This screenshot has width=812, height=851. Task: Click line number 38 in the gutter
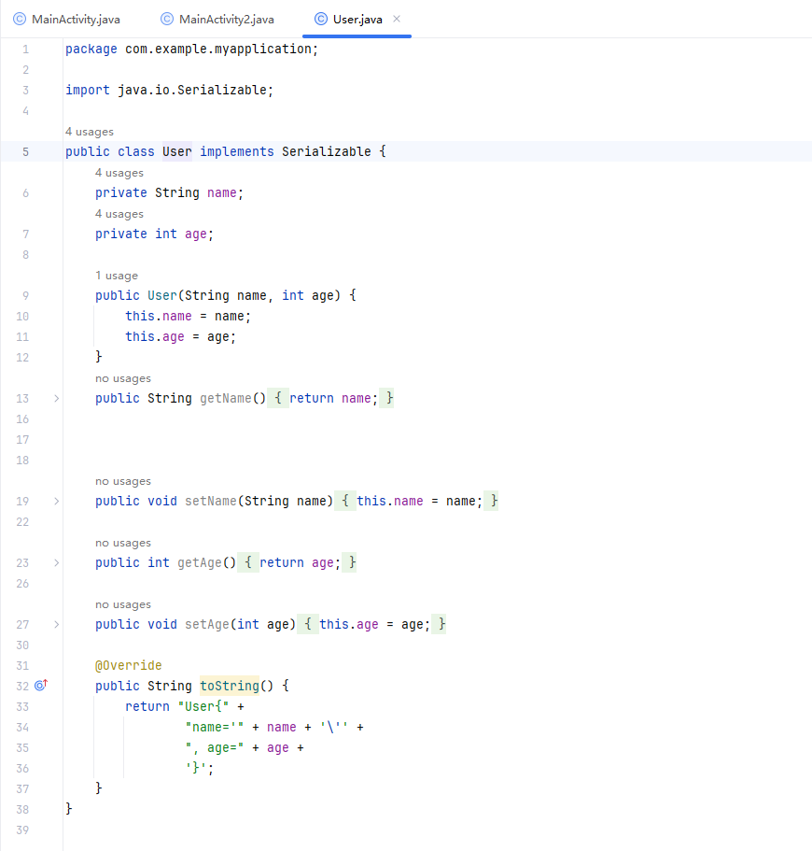pos(22,810)
